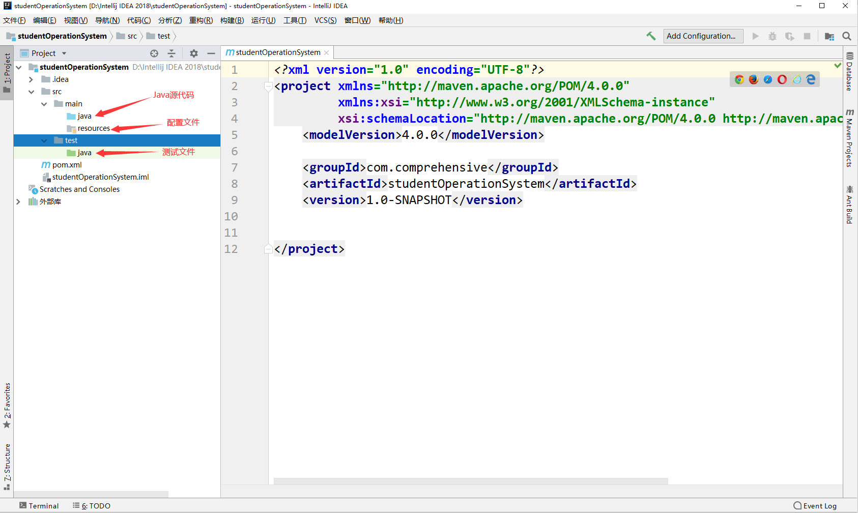
Task: Click the Collapse All icon in Project panel
Action: (x=171, y=53)
